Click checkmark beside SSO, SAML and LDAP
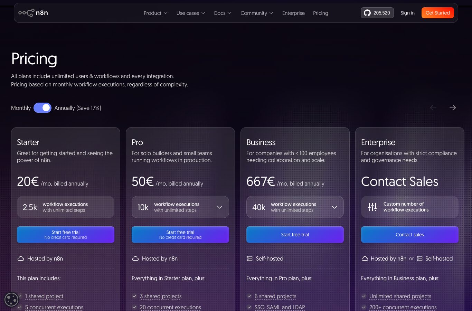This screenshot has height=311, width=472. pos(249,307)
